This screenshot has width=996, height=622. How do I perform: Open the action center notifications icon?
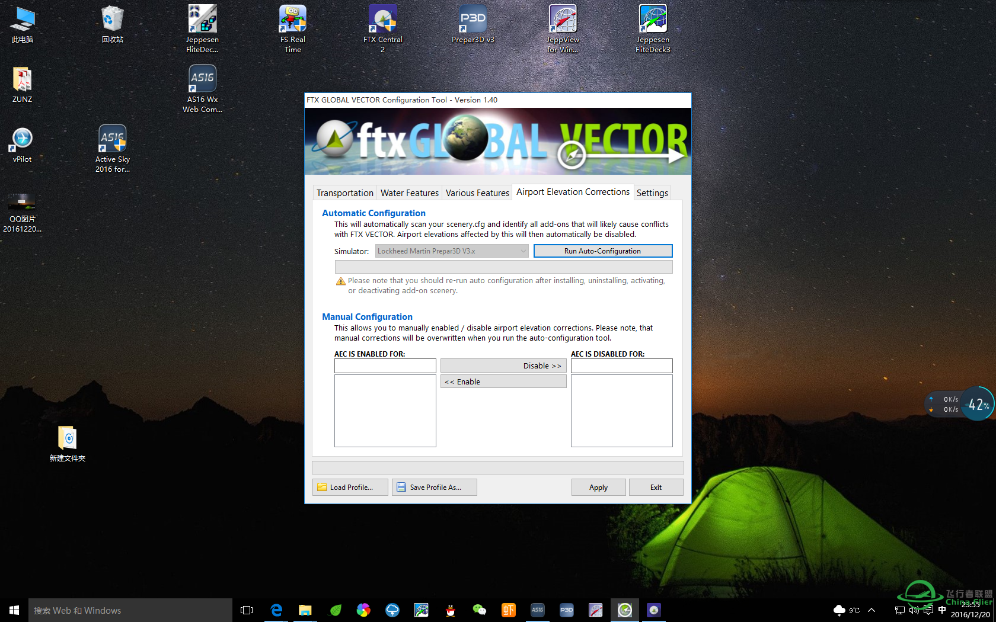pos(928,610)
